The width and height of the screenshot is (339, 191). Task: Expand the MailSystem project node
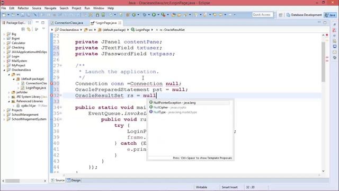pos(4,61)
